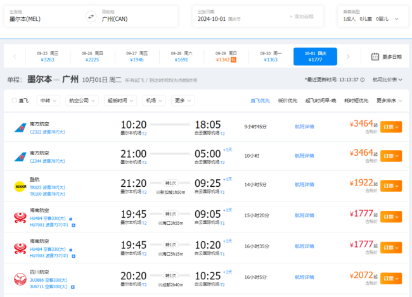Expand the 中转 transfer filter
This screenshot has width=412, height=297.
47,100
